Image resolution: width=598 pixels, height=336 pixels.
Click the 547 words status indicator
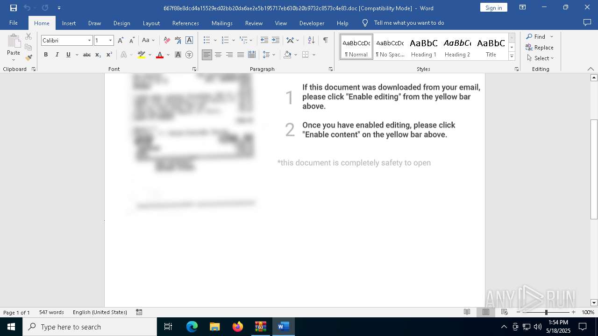point(51,312)
